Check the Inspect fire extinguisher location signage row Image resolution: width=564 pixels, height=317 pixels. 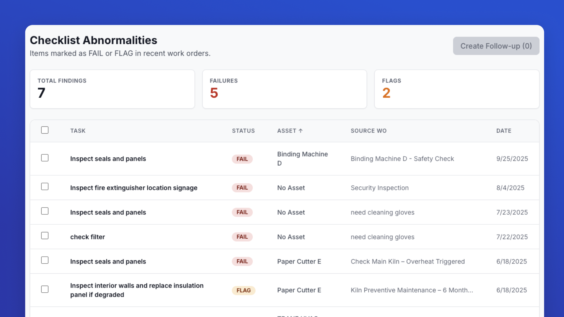pyautogui.click(x=45, y=186)
